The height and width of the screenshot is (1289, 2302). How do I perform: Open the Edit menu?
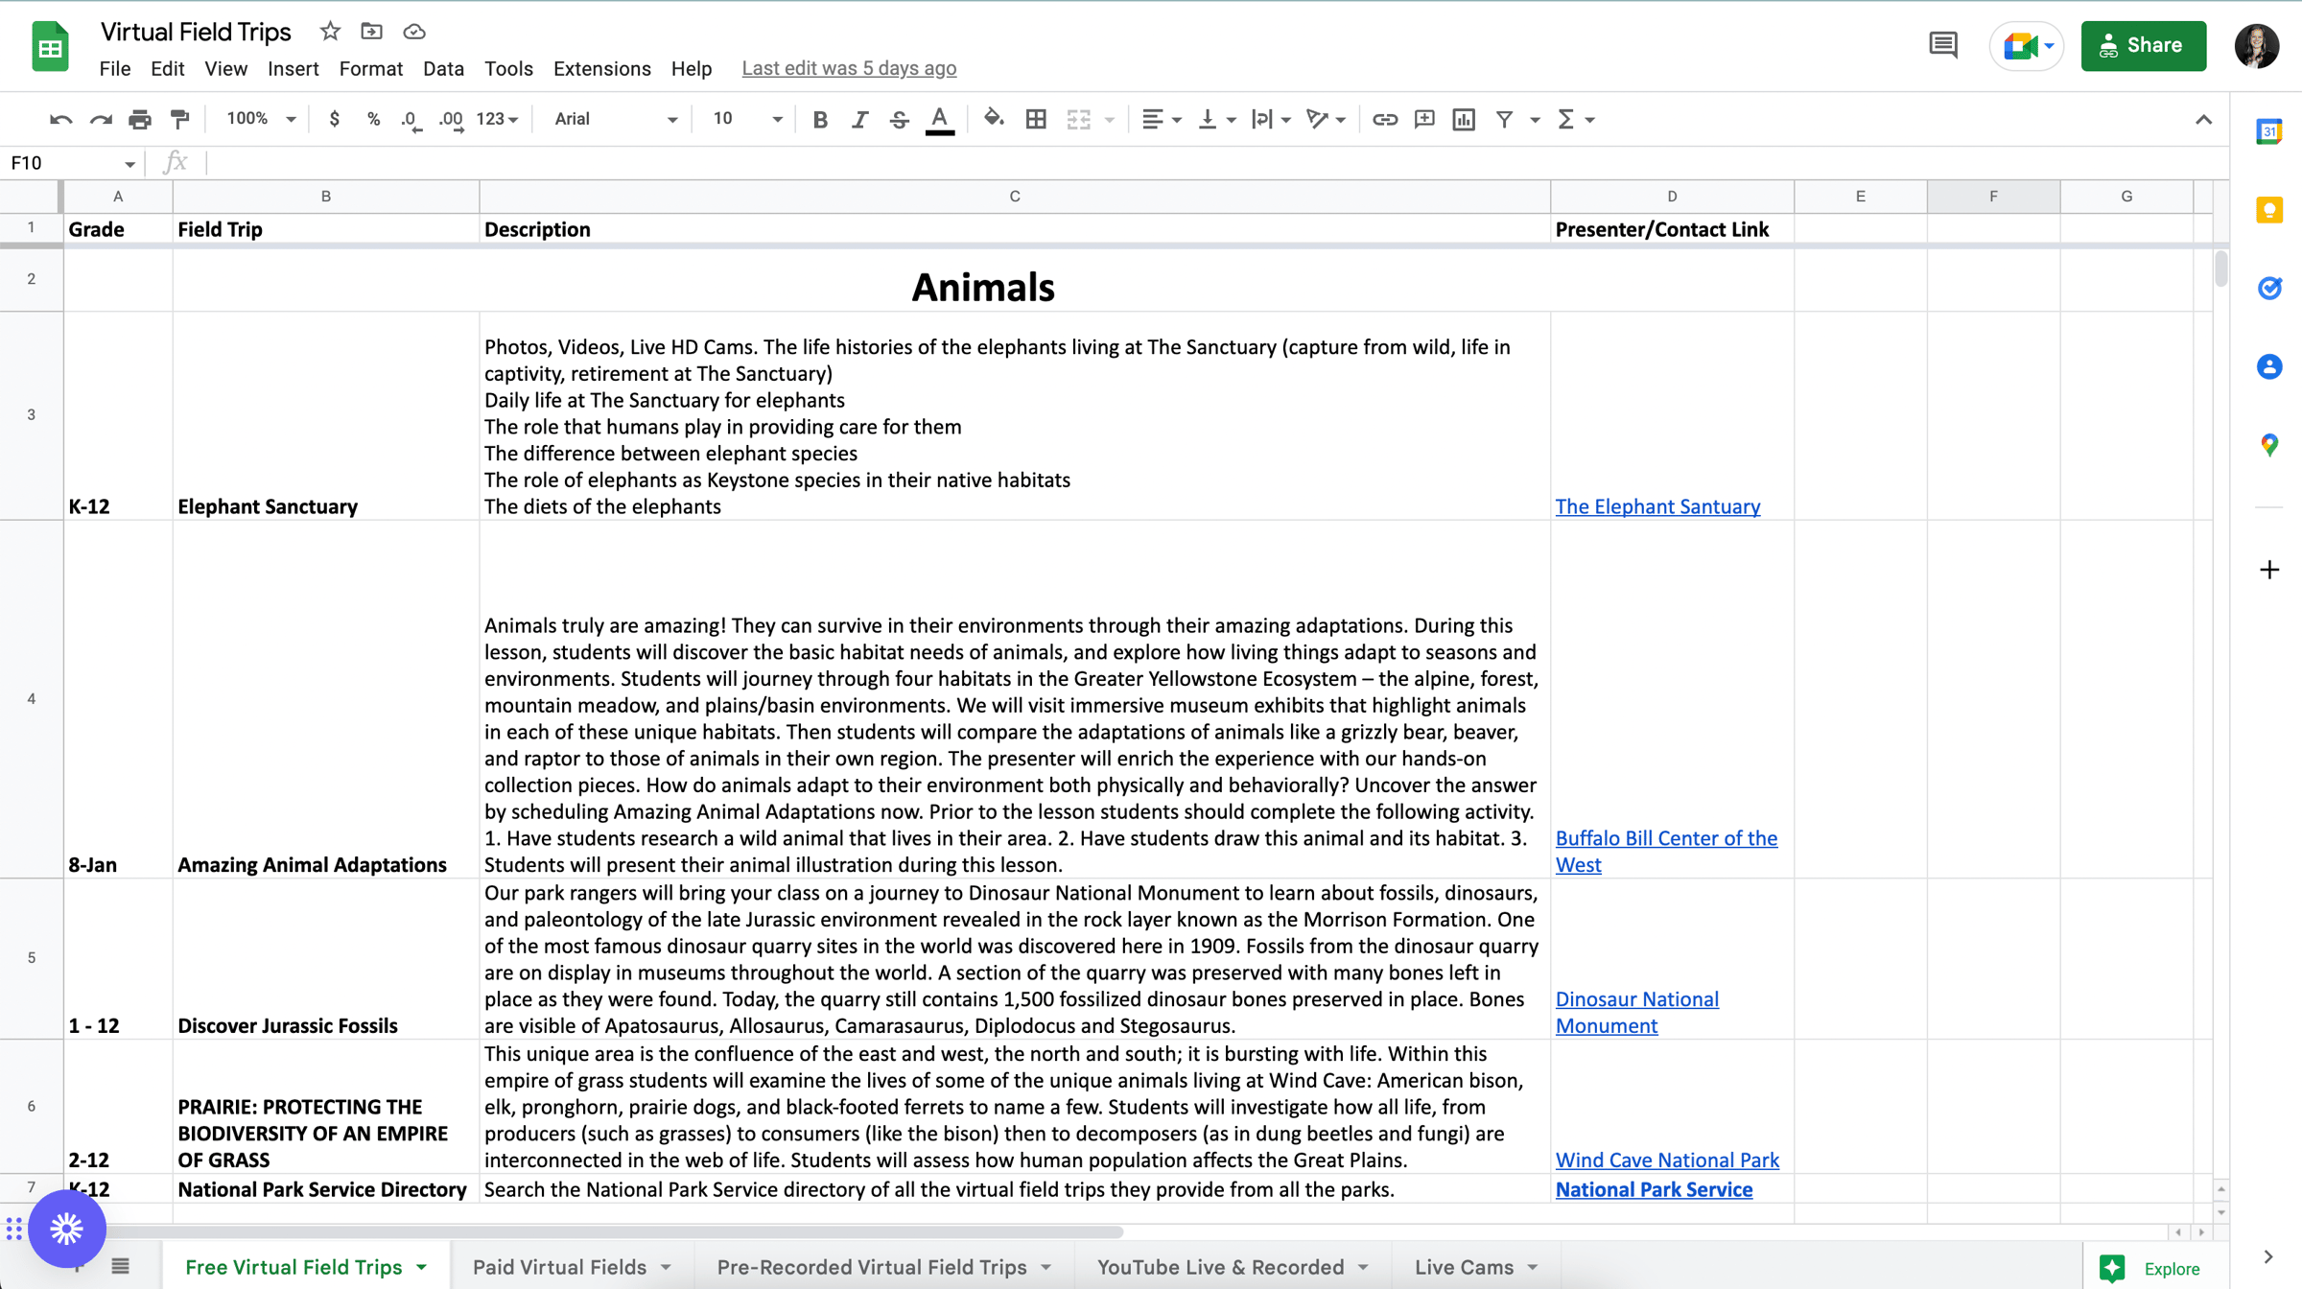pyautogui.click(x=167, y=68)
